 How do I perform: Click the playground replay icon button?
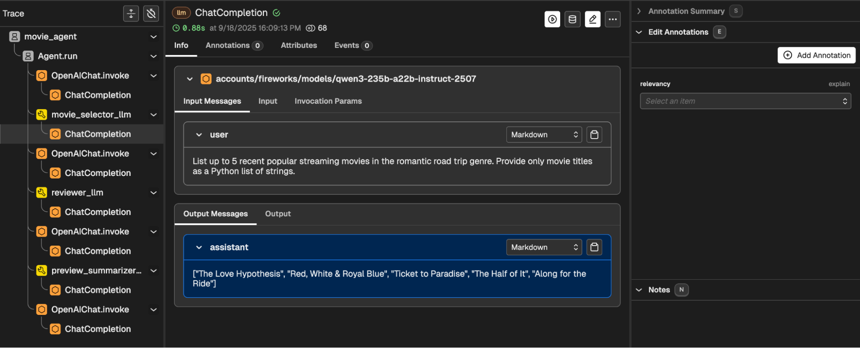552,19
